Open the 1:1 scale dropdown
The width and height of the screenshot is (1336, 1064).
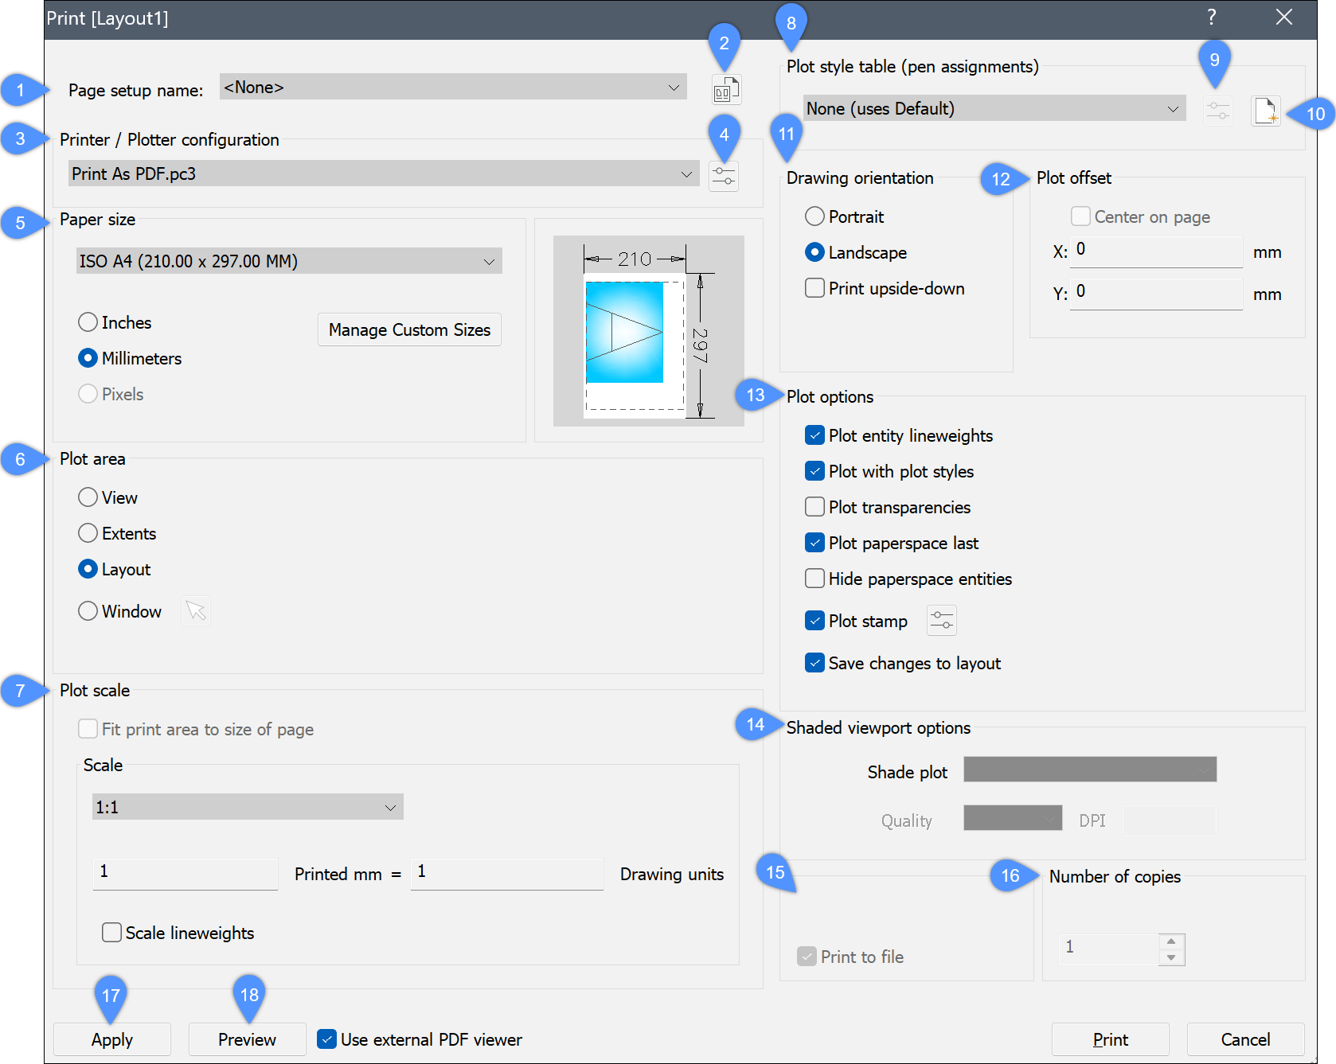tap(247, 807)
